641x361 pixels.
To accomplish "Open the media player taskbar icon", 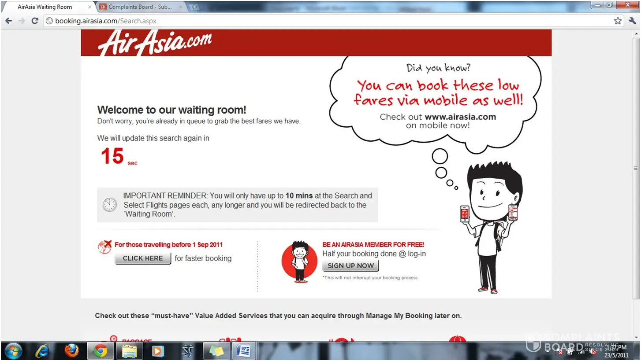I will [158, 351].
